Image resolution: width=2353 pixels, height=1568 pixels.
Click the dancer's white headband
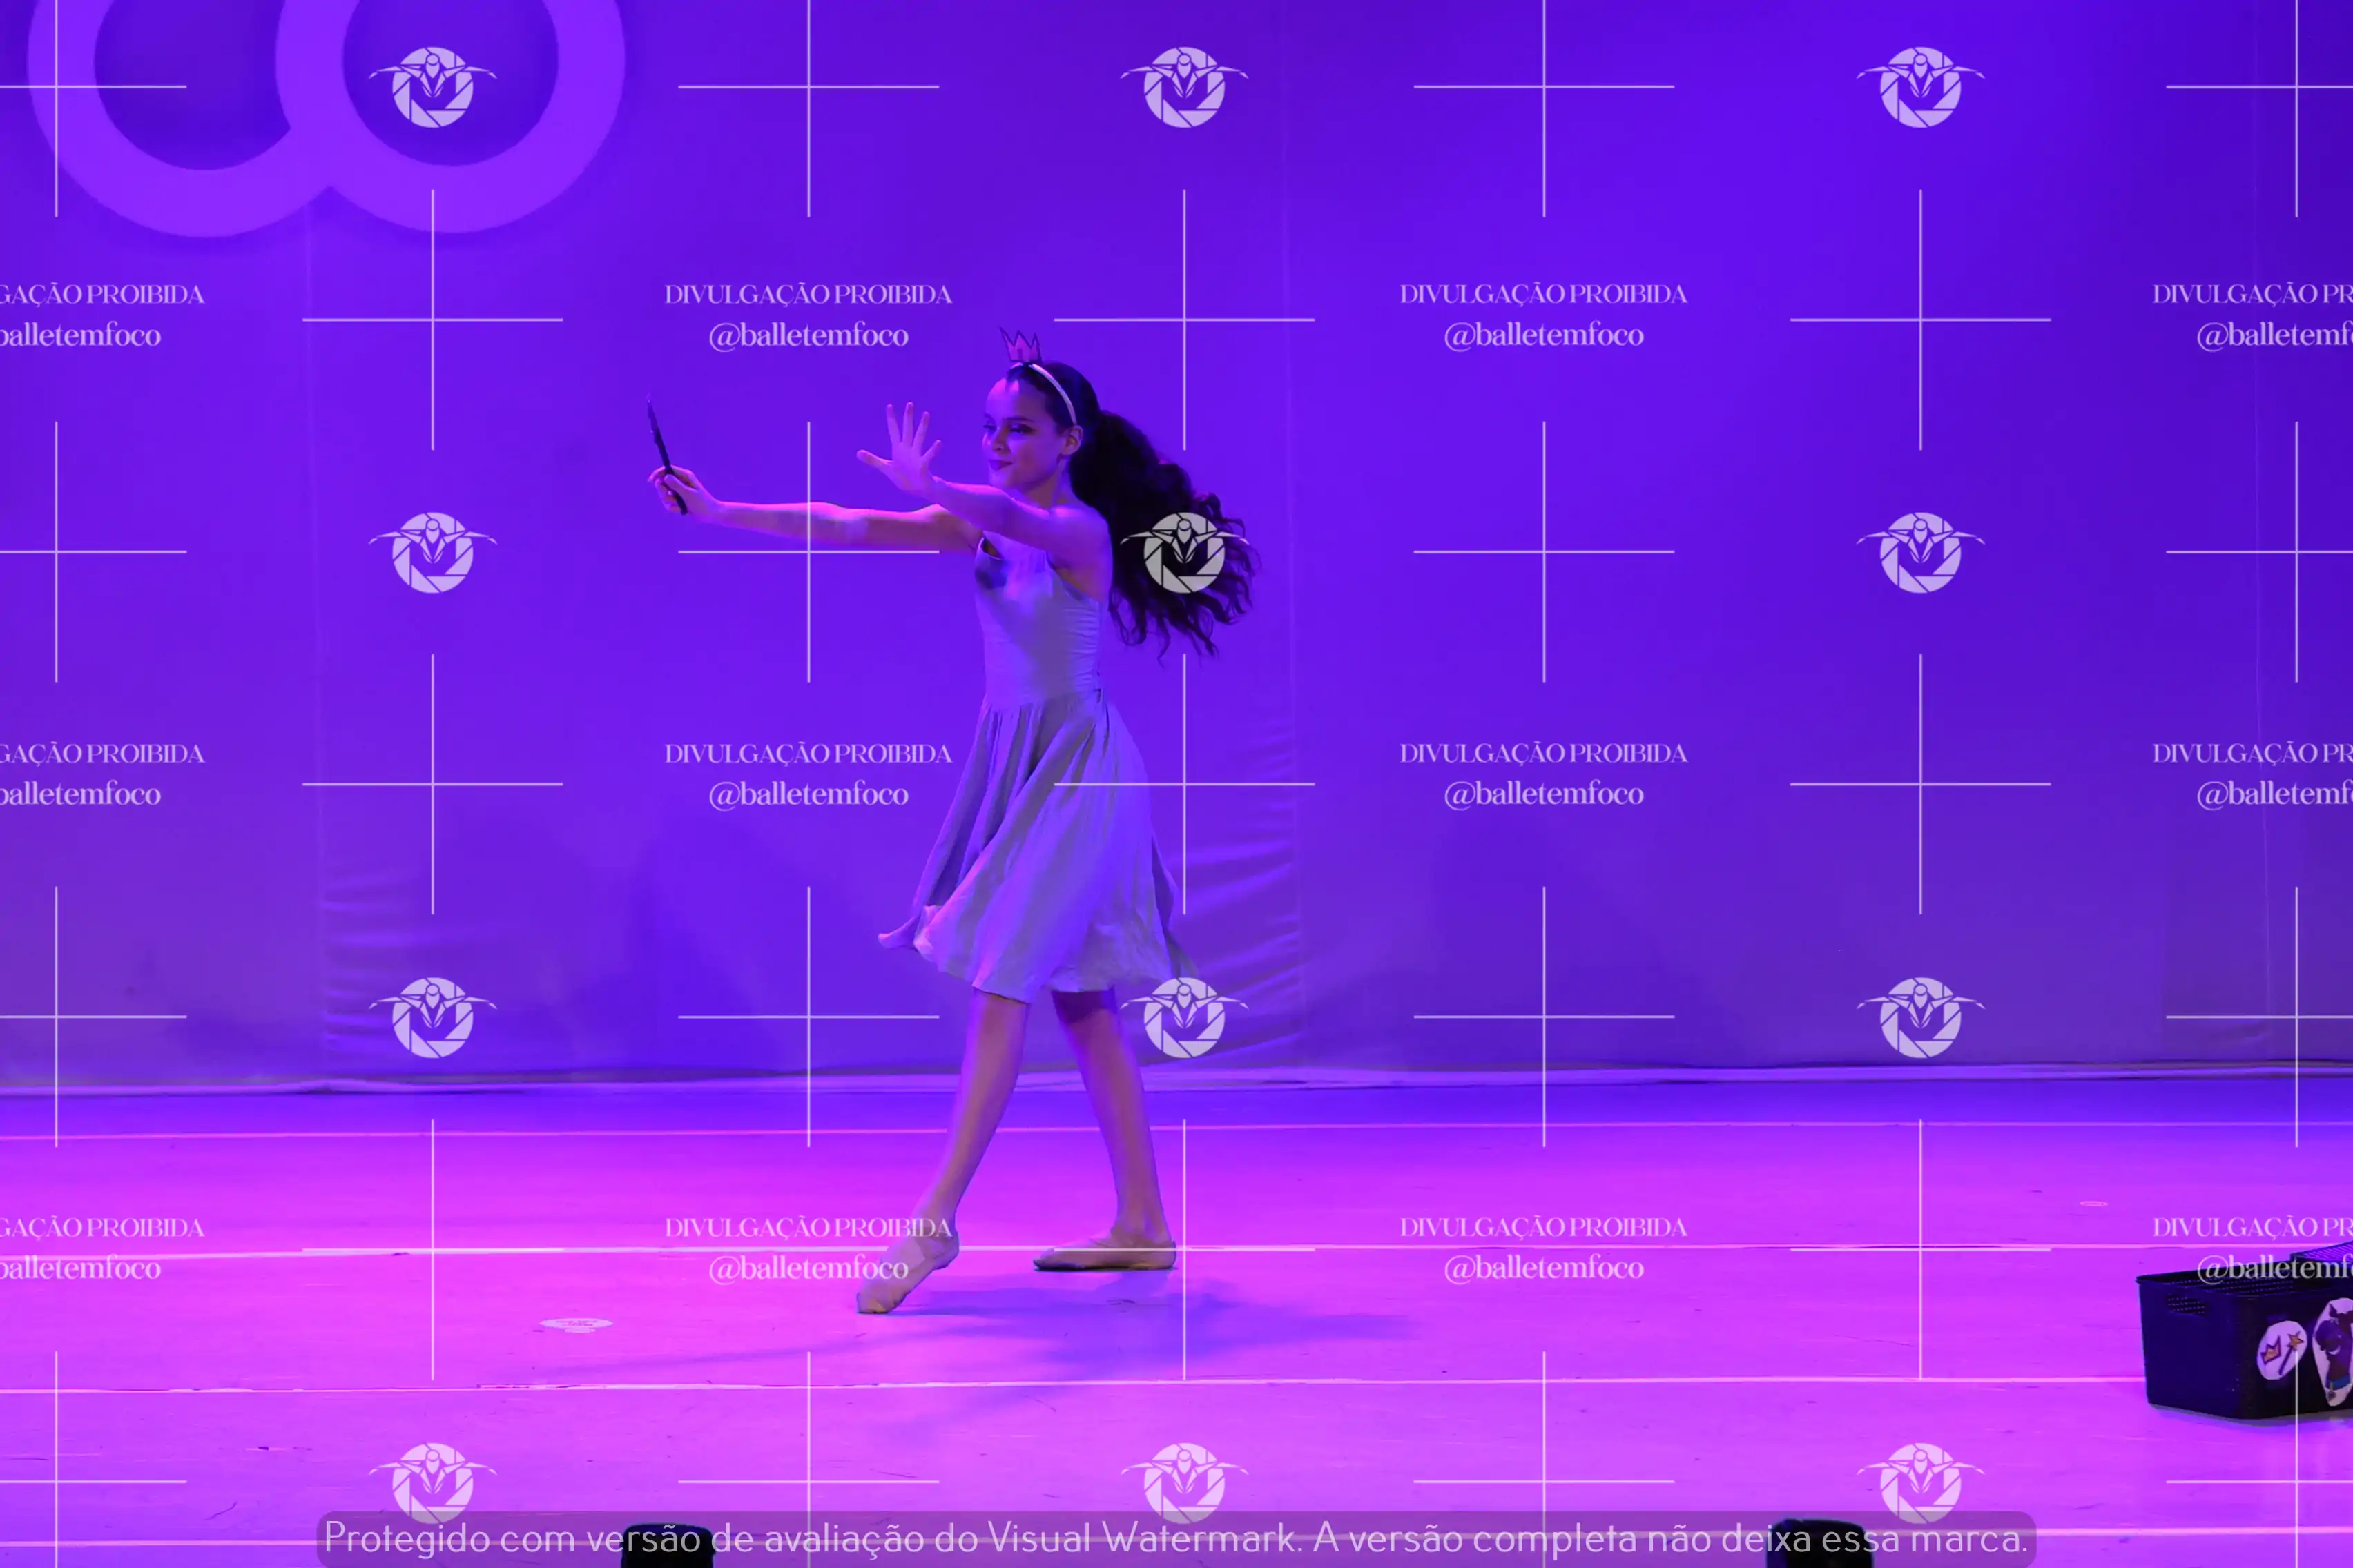[x=1056, y=388]
